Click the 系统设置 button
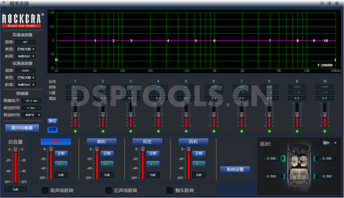The image size is (344, 198). tap(235, 169)
